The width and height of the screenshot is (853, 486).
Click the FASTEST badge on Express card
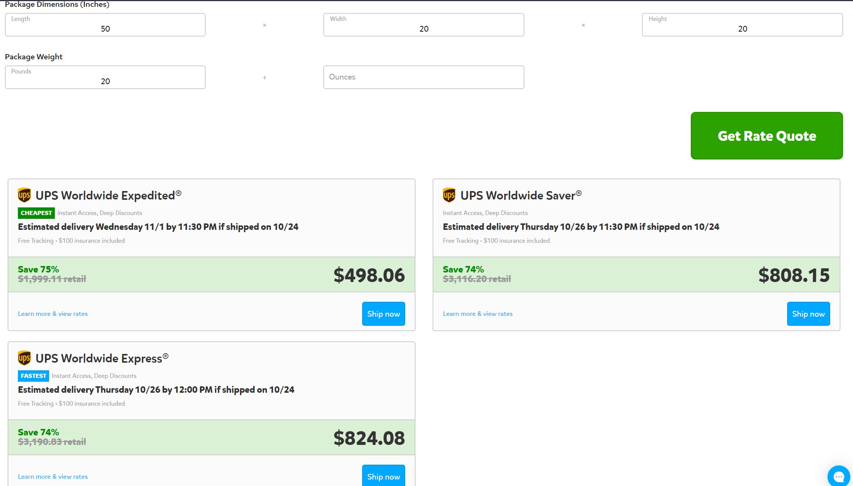tap(34, 376)
